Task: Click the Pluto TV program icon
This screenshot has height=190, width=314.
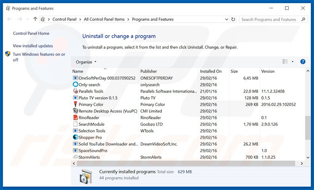Action: point(75,98)
